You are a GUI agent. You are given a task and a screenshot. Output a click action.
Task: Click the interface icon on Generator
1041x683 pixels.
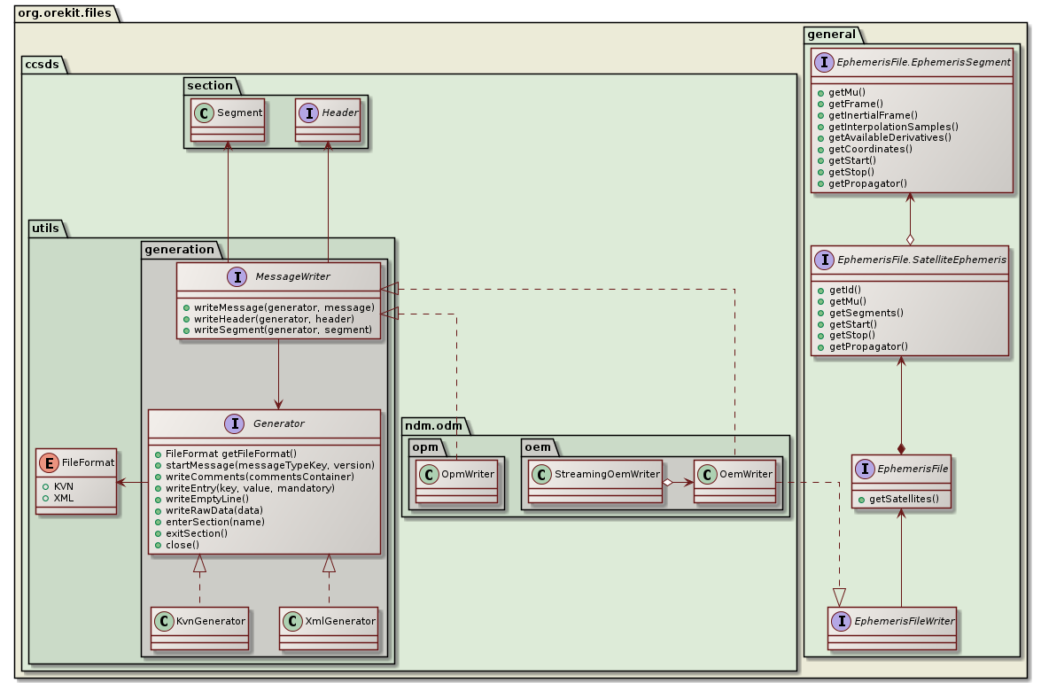tap(234, 424)
